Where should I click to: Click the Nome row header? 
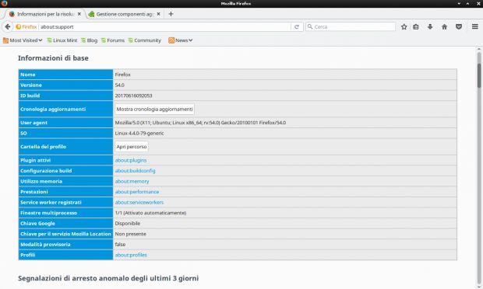65,75
